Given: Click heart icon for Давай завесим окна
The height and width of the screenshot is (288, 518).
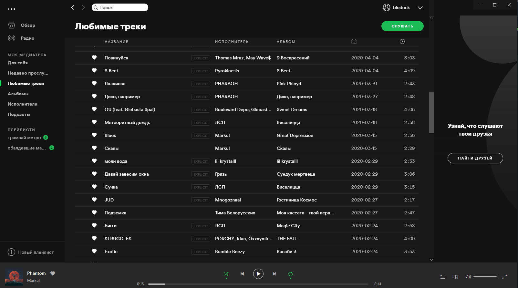Looking at the screenshot, I should (94, 174).
